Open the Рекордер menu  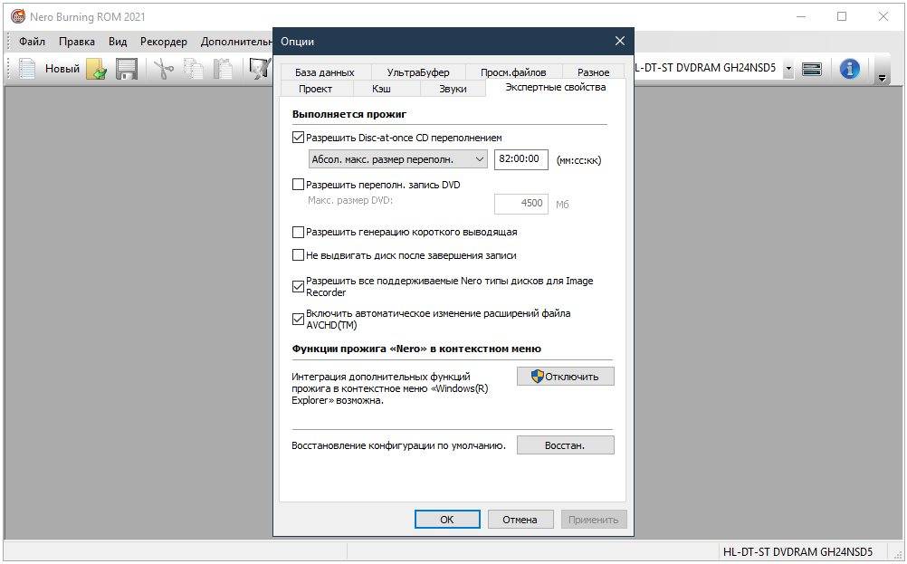(x=164, y=42)
